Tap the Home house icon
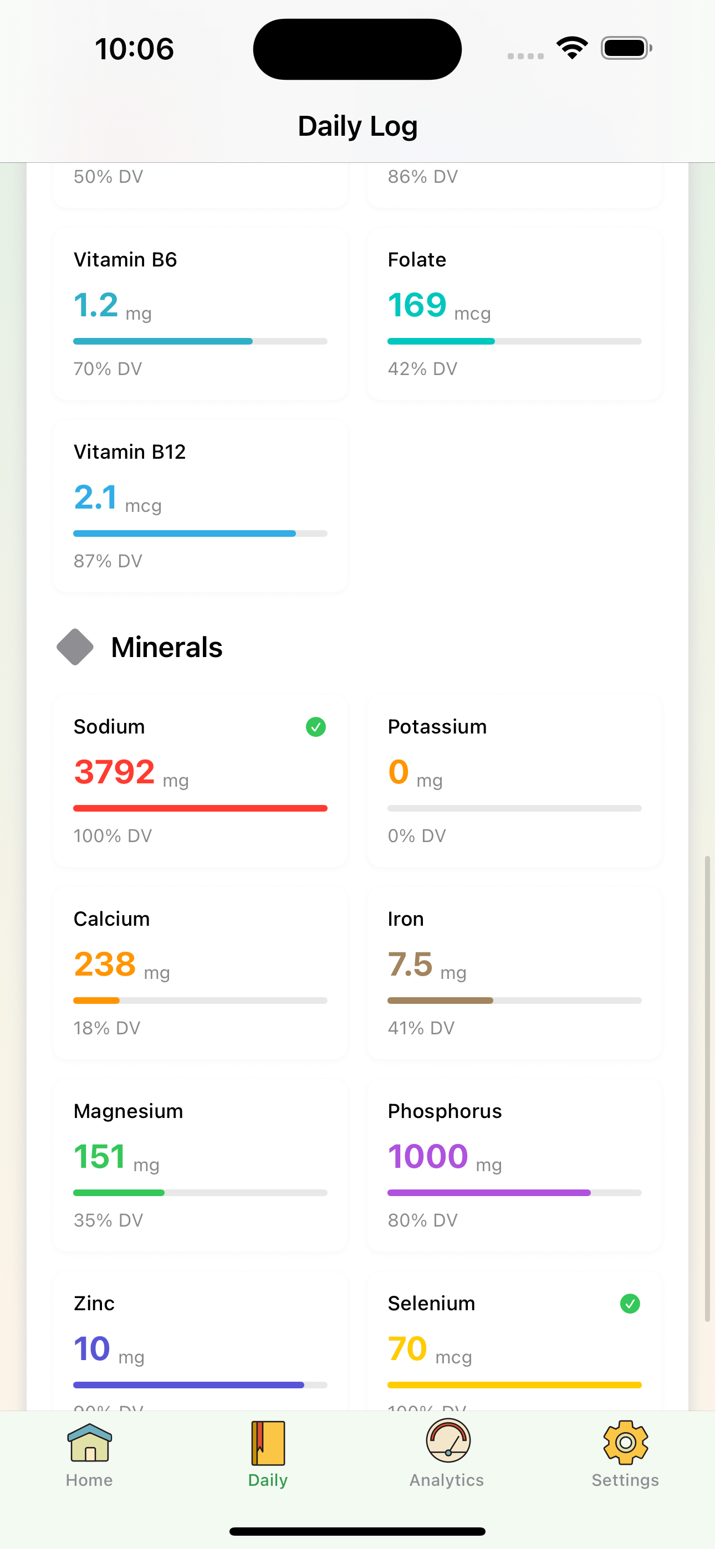 pyautogui.click(x=89, y=1443)
